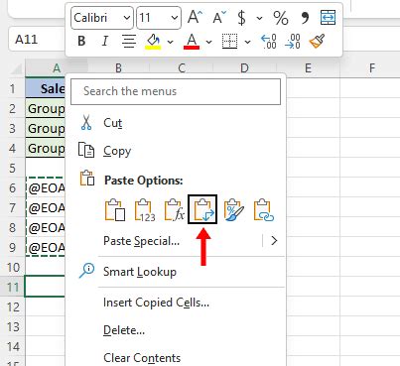
Task: Click Paste Formatting brush icon
Action: [233, 209]
